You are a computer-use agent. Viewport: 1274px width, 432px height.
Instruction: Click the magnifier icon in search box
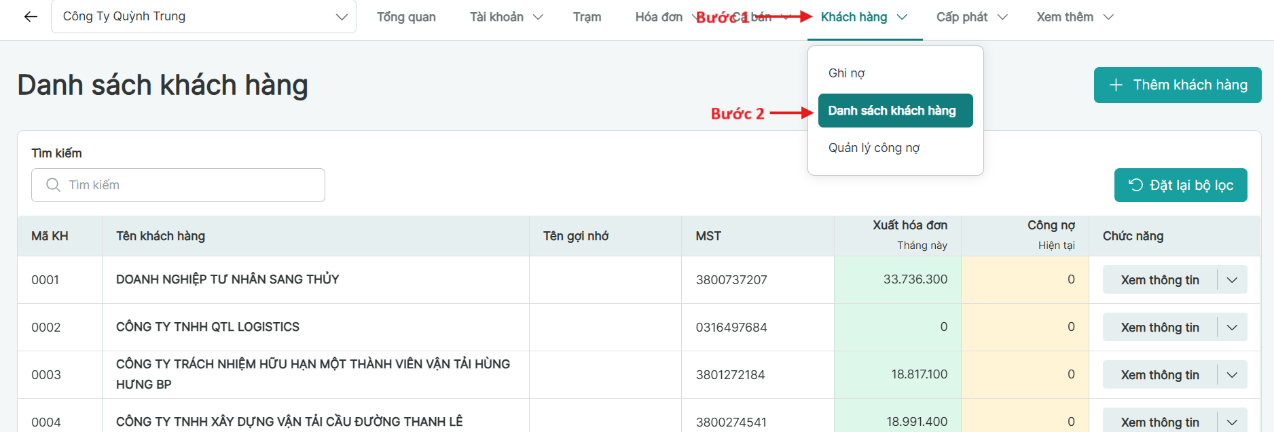pos(53,185)
